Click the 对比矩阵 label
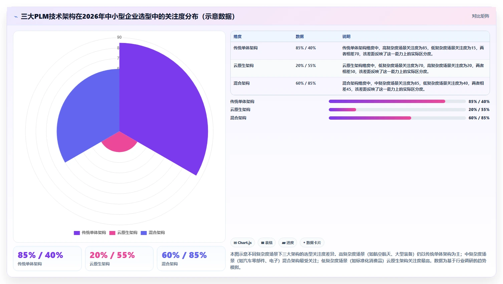 (x=480, y=16)
